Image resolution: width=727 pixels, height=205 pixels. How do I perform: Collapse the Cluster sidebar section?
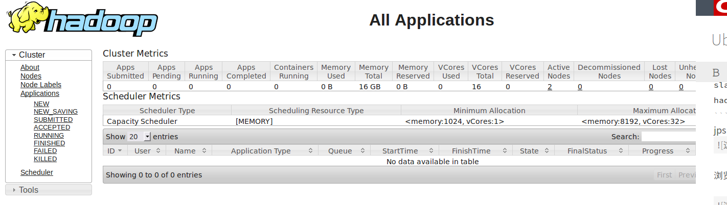point(49,55)
